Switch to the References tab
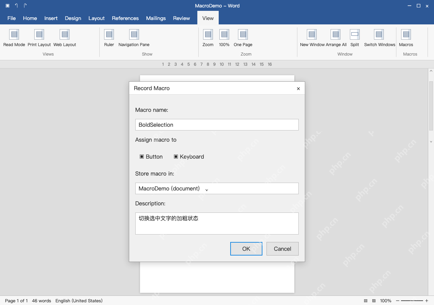 coord(125,18)
